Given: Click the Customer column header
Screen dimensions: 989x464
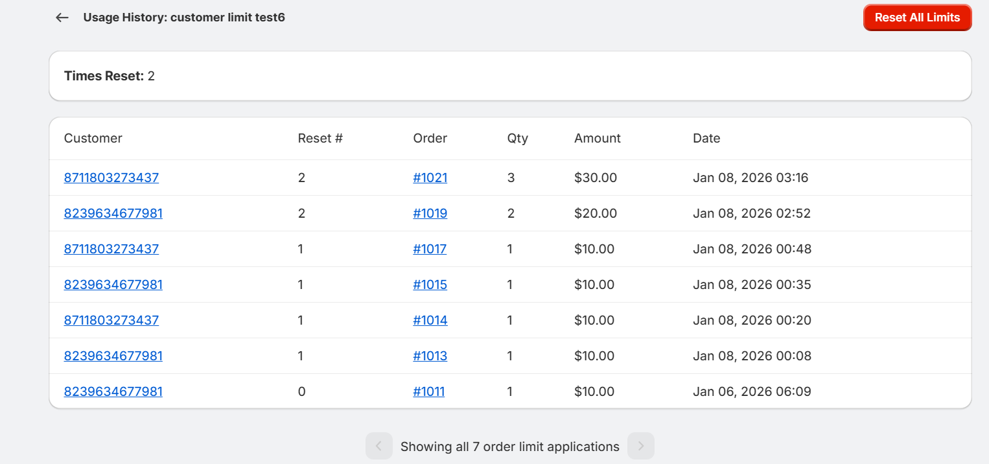Looking at the screenshot, I should (x=93, y=138).
